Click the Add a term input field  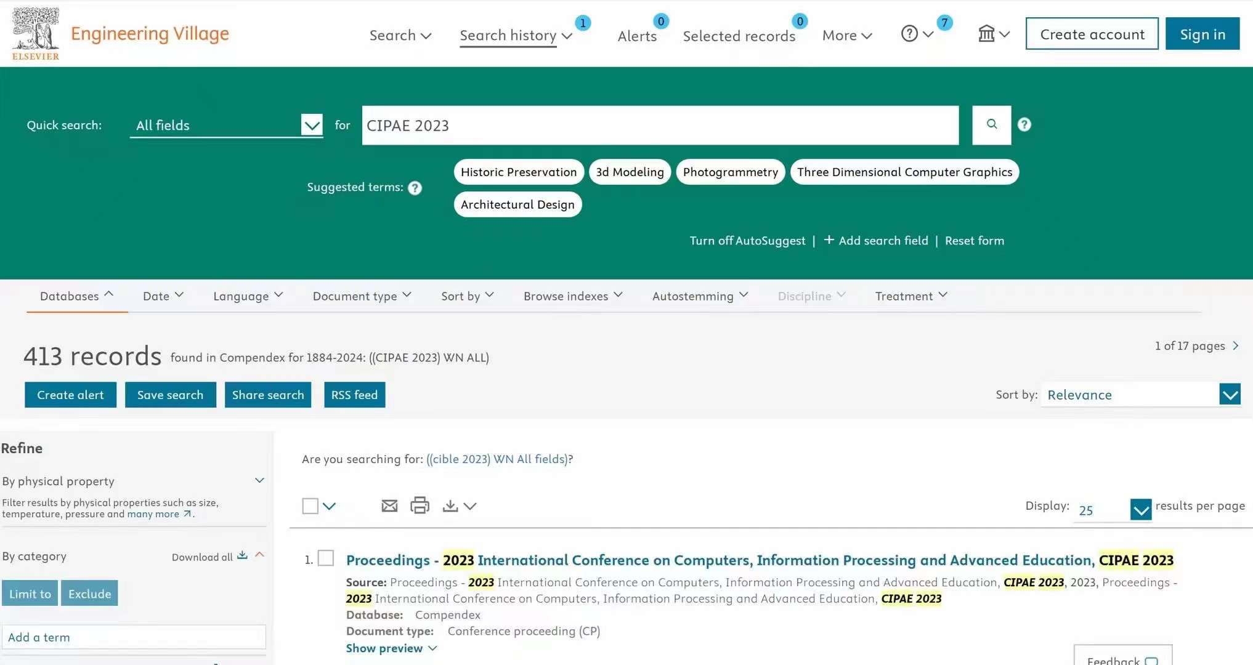134,637
